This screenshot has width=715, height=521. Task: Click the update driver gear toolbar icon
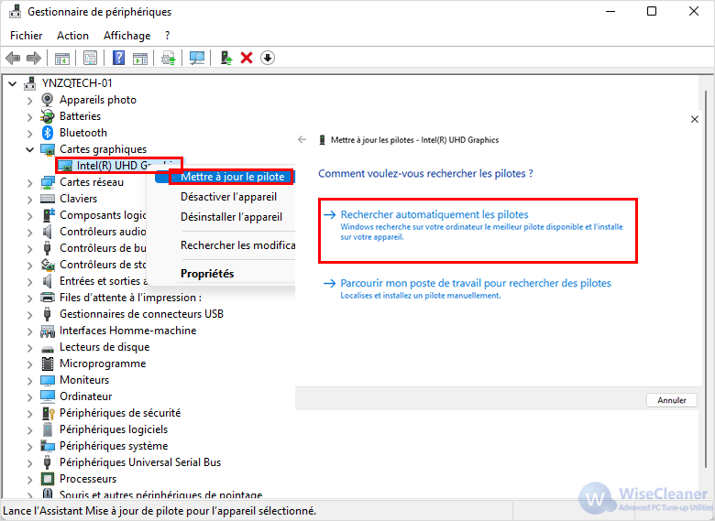[169, 58]
